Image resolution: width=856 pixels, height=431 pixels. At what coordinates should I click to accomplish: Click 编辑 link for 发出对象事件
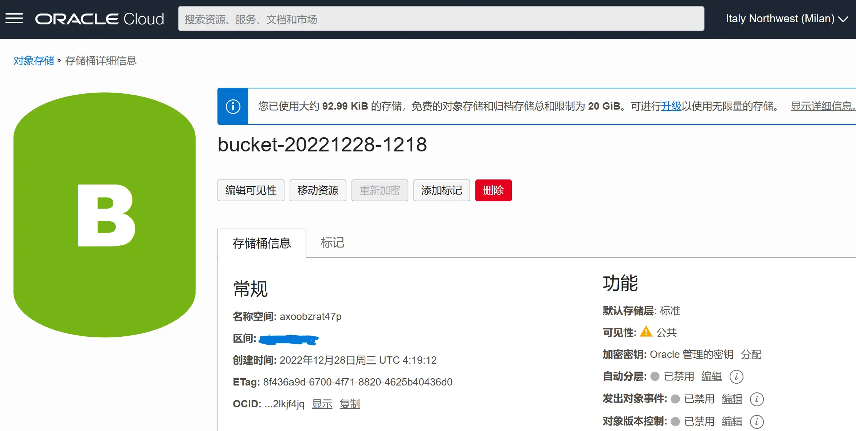click(x=732, y=399)
